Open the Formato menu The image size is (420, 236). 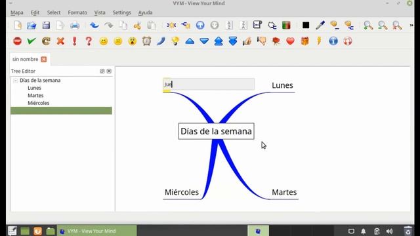pyautogui.click(x=77, y=12)
